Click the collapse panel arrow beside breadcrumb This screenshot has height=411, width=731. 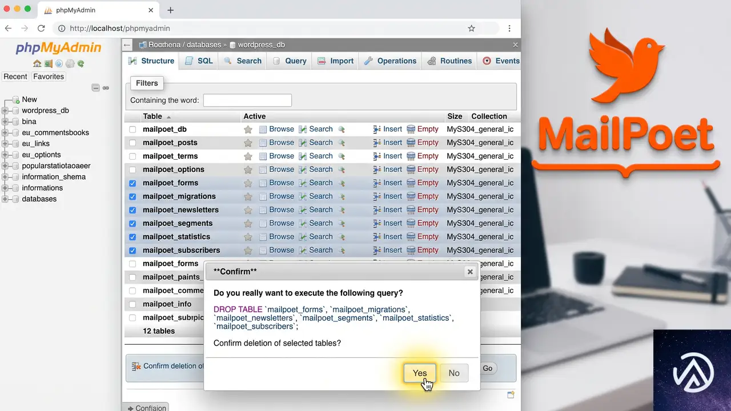(x=127, y=45)
